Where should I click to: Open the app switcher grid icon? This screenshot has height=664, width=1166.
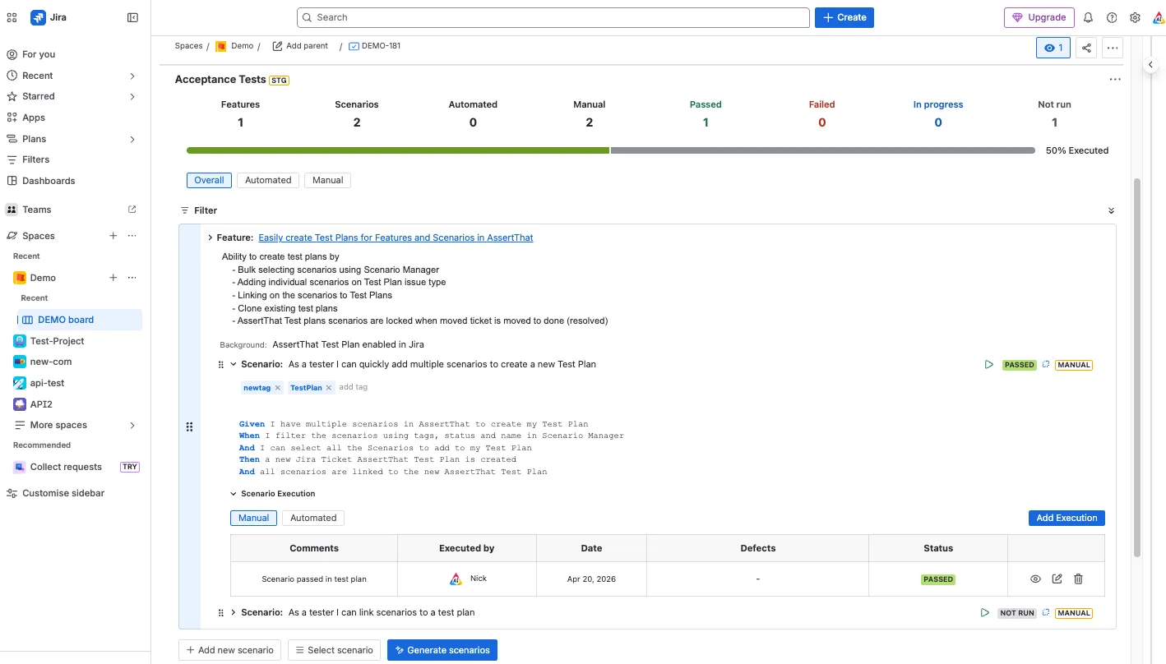coord(12,17)
